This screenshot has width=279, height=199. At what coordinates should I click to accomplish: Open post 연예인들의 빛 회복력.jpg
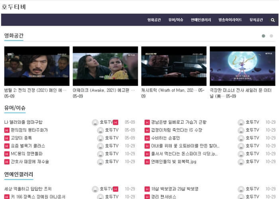click(x=174, y=162)
